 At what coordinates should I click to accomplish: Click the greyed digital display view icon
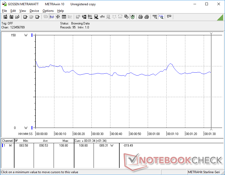coord(46,17)
